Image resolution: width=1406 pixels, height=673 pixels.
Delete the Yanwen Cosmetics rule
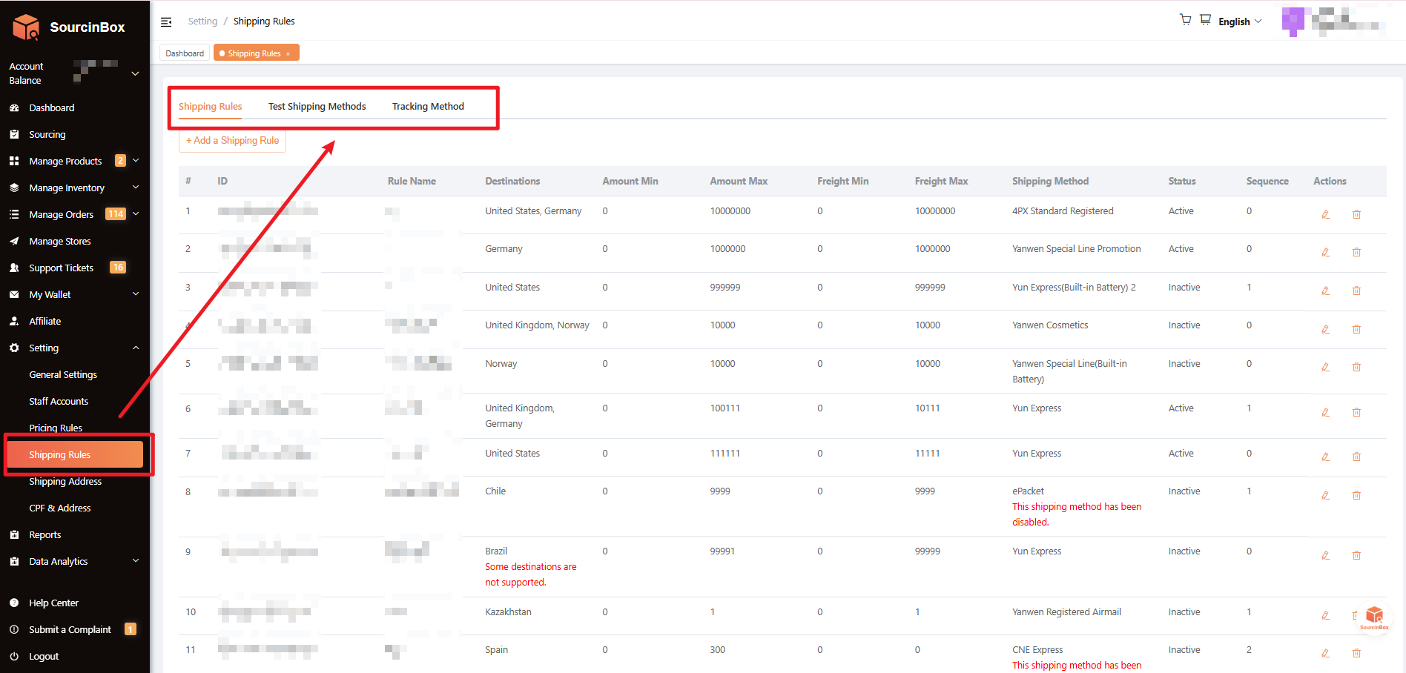[1356, 329]
